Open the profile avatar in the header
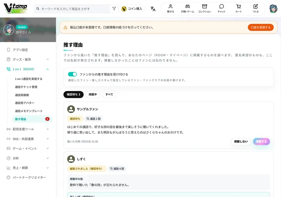 [273, 9]
